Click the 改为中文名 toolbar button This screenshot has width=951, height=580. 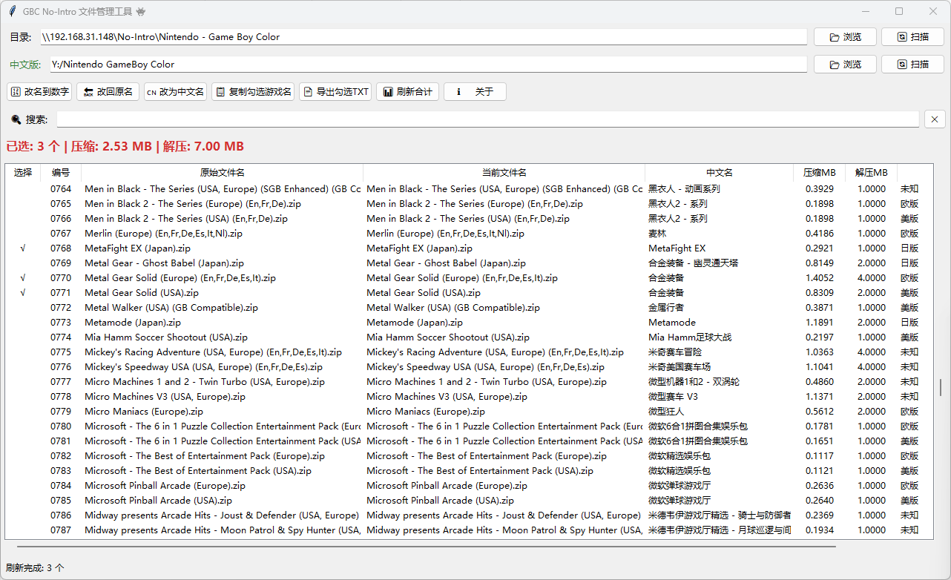(x=175, y=92)
